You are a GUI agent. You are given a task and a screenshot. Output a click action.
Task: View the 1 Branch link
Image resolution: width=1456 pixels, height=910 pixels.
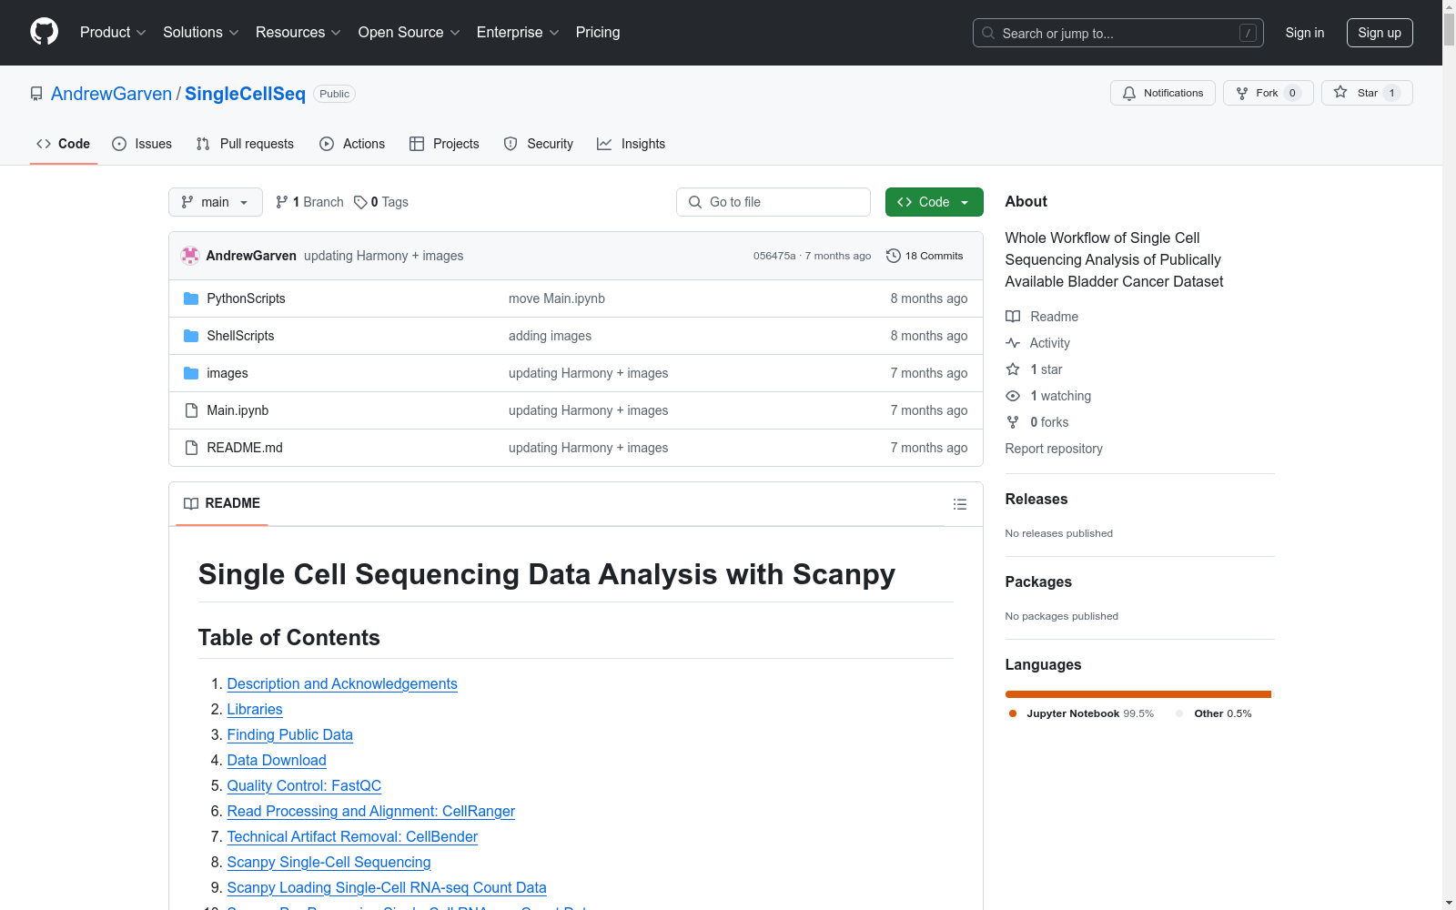309,202
